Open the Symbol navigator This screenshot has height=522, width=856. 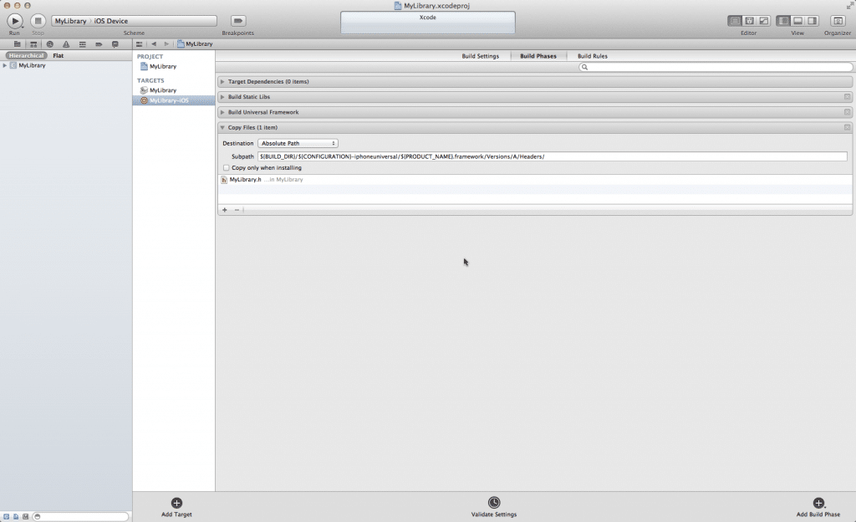coord(33,43)
